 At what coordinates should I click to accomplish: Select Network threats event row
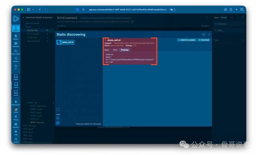[38, 41]
